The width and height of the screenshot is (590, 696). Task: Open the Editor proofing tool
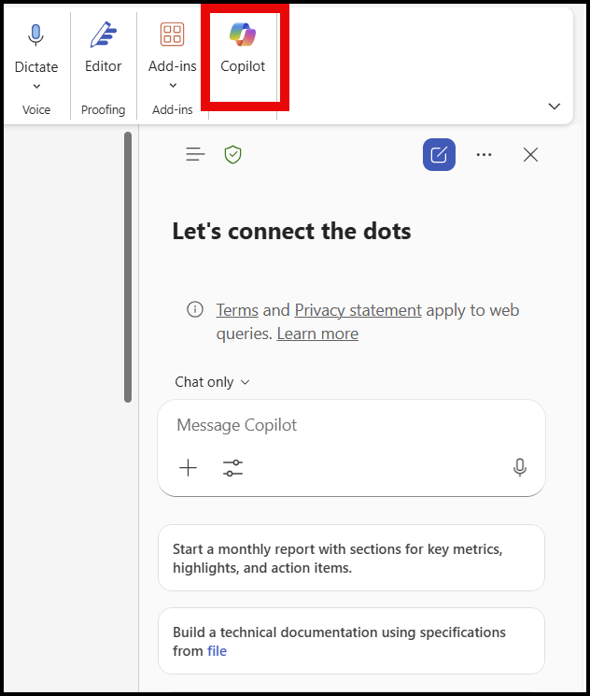point(103,48)
